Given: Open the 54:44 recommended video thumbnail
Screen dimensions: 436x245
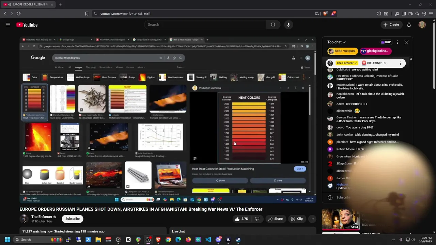Looking at the screenshot, I should [x=341, y=219].
